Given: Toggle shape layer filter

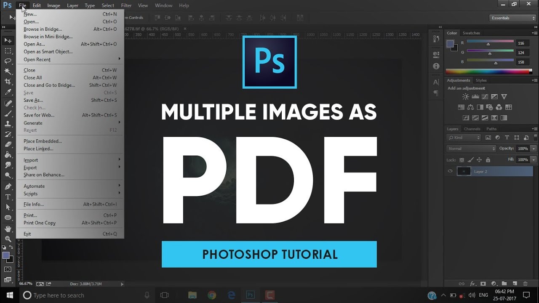Looking at the screenshot, I should [x=516, y=138].
